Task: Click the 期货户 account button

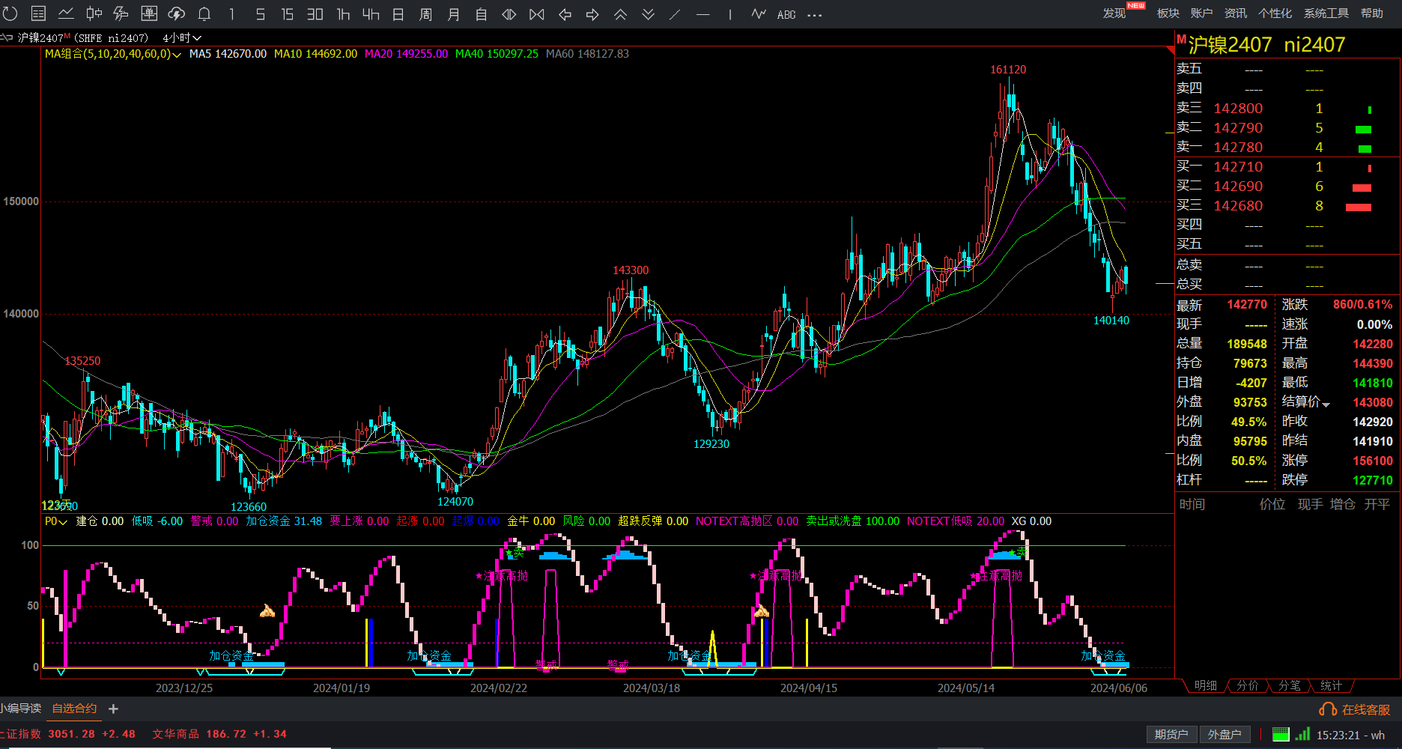Action: pyautogui.click(x=1171, y=735)
